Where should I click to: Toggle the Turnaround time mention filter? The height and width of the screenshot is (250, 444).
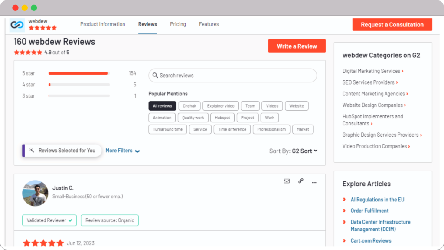(167, 129)
